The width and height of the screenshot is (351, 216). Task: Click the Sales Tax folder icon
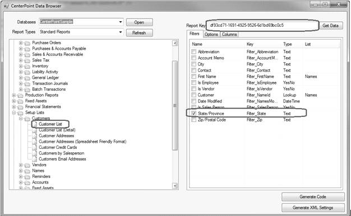(x=27, y=60)
